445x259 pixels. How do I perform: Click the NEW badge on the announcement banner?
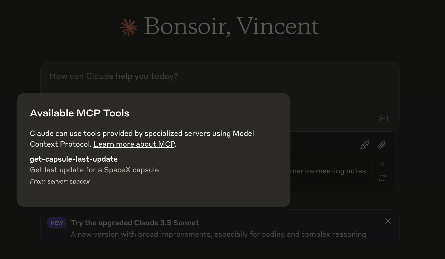pos(57,223)
